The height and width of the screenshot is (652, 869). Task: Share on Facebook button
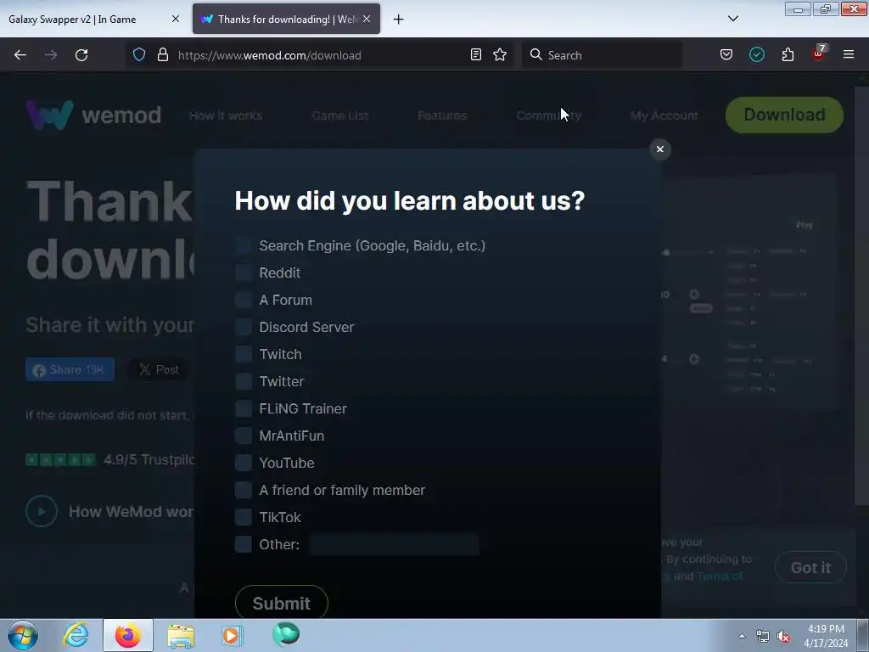[70, 370]
